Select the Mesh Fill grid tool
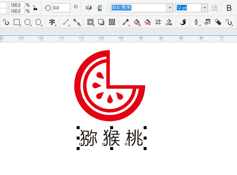 point(158,22)
